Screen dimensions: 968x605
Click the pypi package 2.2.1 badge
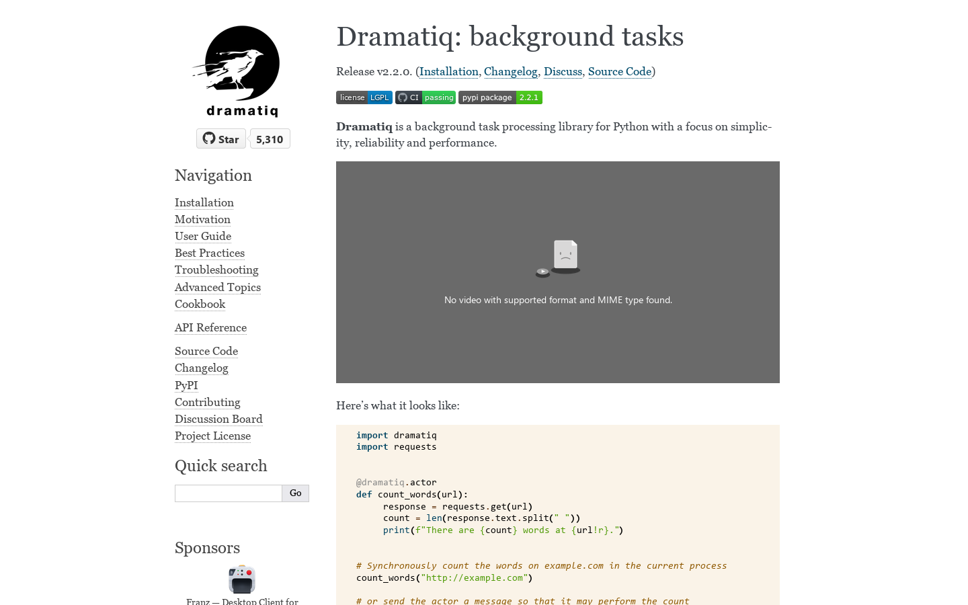[x=500, y=97]
